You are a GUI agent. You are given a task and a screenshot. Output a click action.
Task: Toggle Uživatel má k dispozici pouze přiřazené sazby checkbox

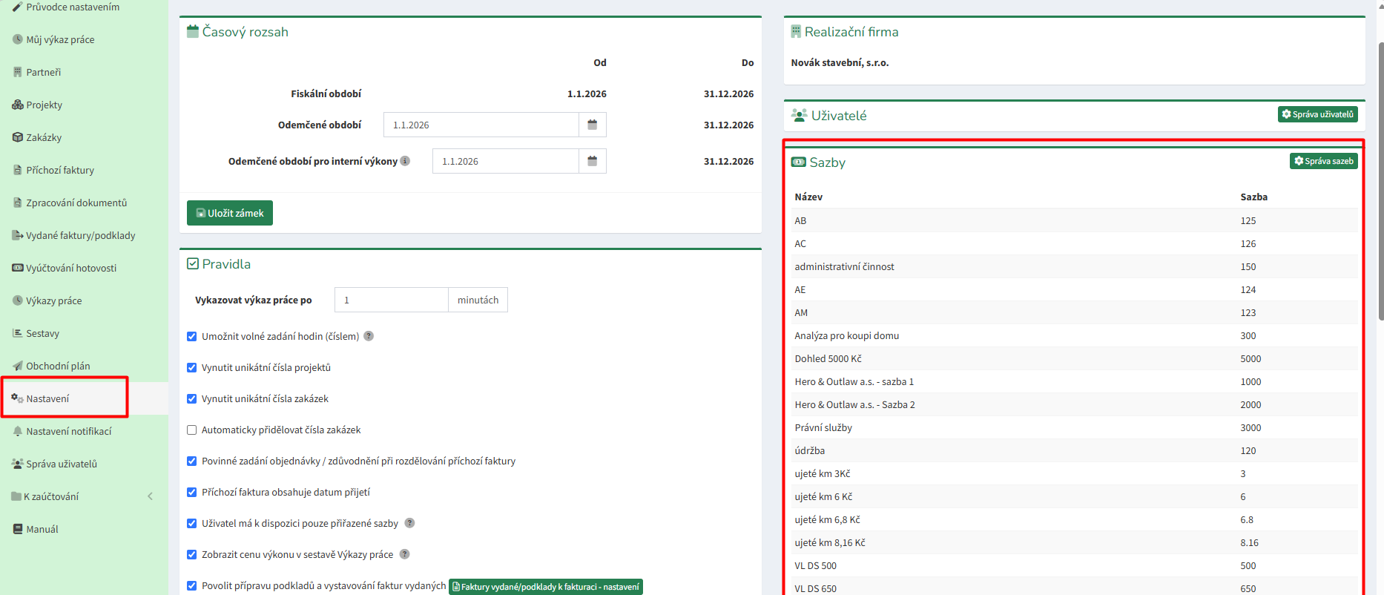pos(192,523)
